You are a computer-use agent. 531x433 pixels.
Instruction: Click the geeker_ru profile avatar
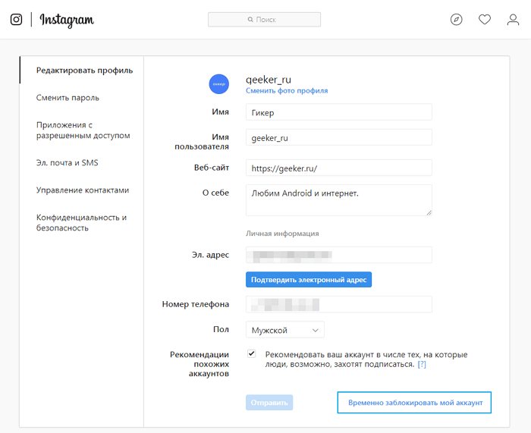tap(218, 84)
